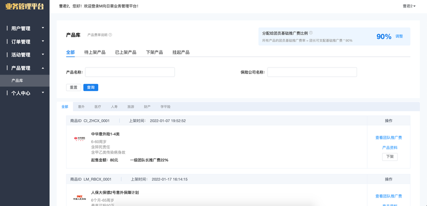The image size is (427, 206).
Task: Select 产品库 in the sidebar
Action: click(x=25, y=80)
